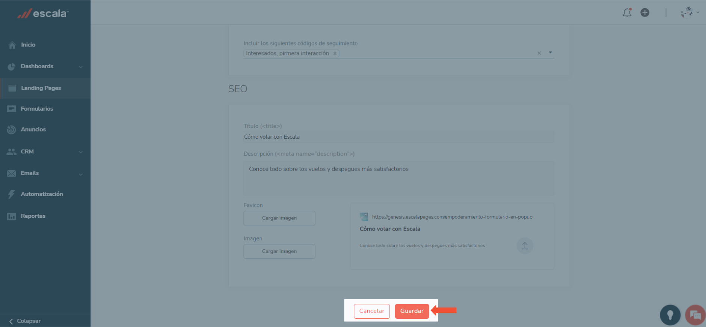Remove the 'Interesados, pirmera interacción' tag
706x327 pixels.
pos(335,54)
